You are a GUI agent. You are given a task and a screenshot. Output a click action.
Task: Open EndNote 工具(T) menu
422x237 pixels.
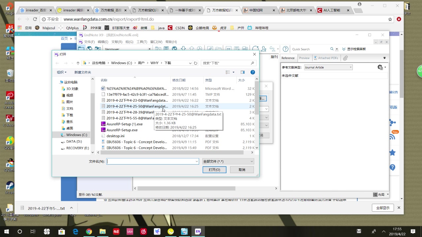142,42
